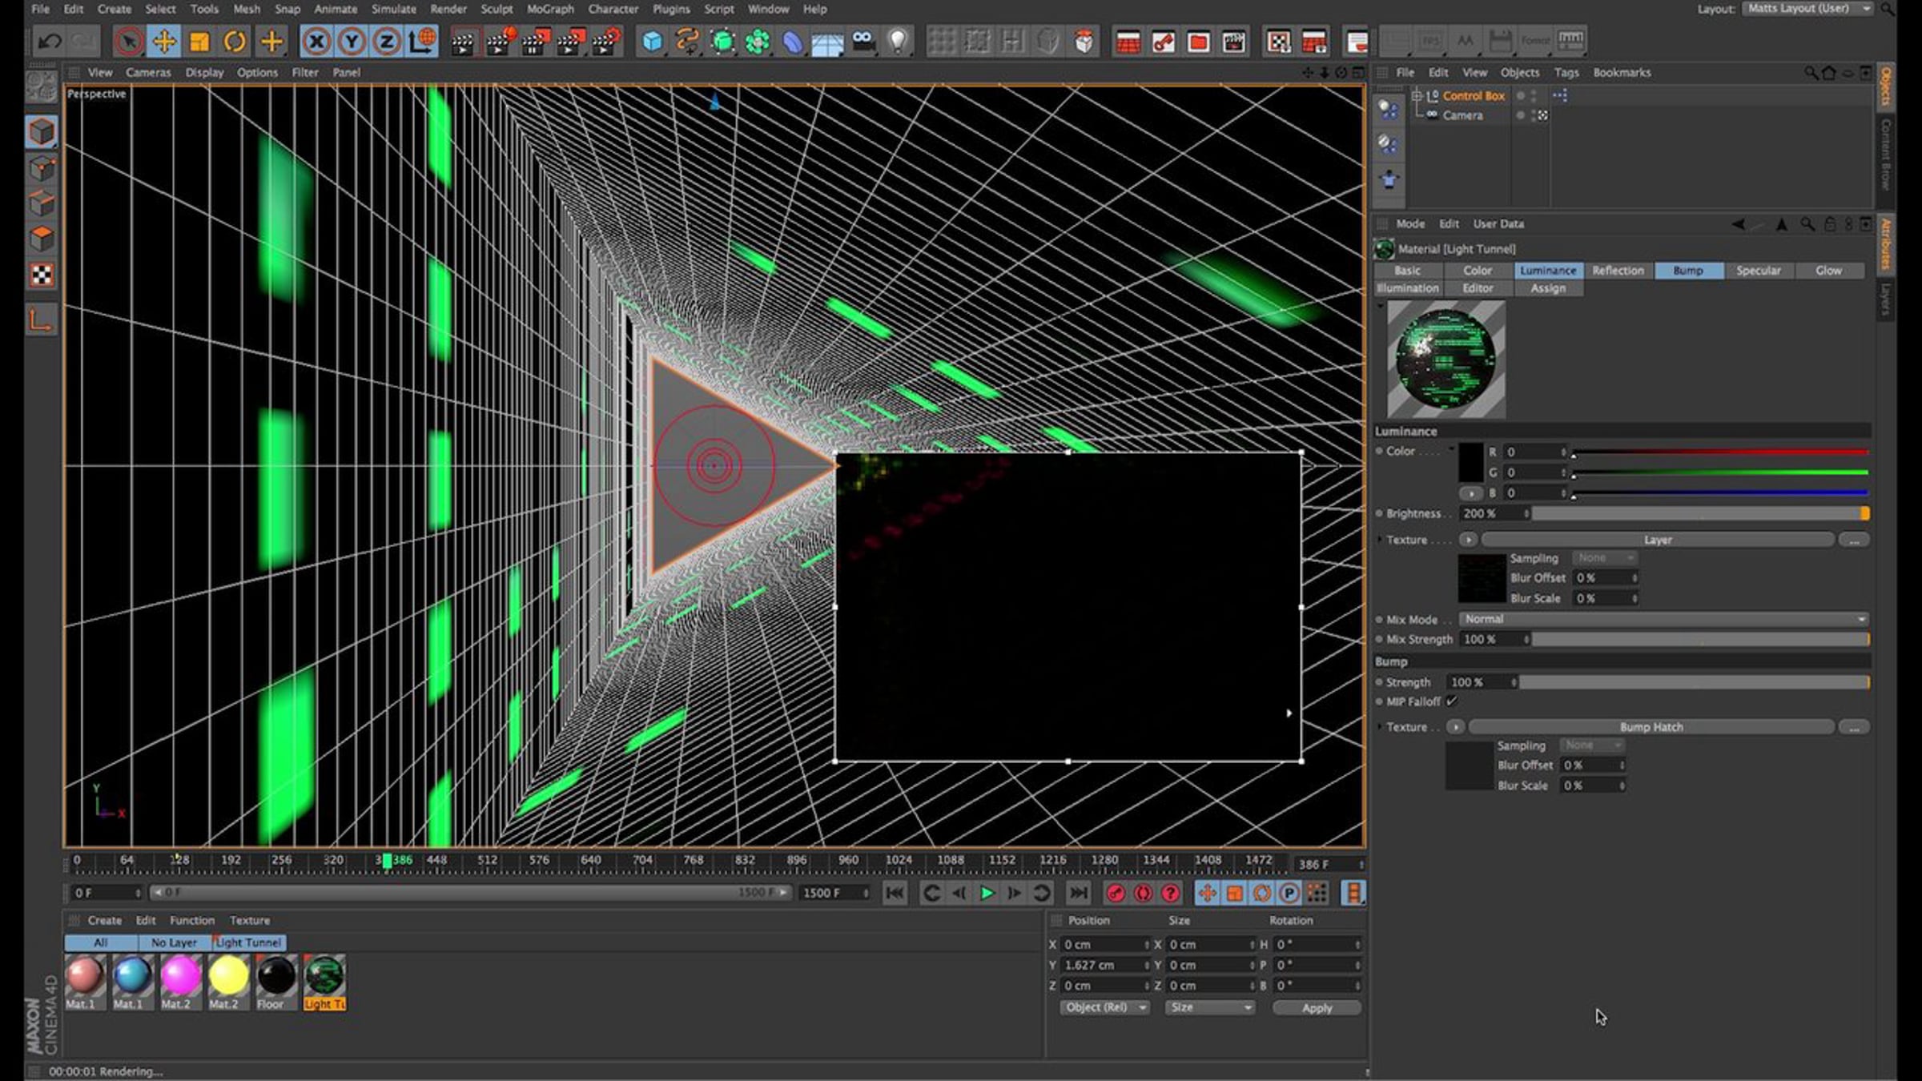The height and width of the screenshot is (1081, 1922).
Task: Select the Floor material thumbnail
Action: click(x=276, y=982)
